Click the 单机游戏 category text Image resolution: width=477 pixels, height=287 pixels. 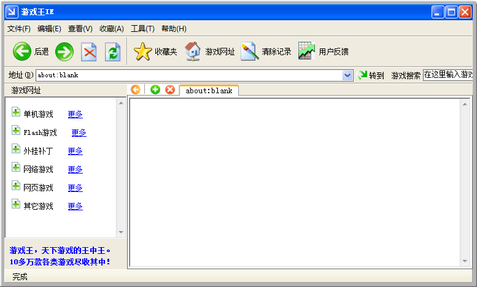point(38,114)
